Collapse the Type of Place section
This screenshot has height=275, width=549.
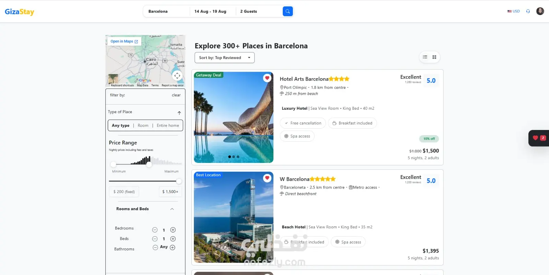point(179,113)
